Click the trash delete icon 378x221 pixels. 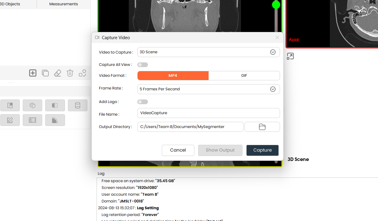pyautogui.click(x=70, y=73)
